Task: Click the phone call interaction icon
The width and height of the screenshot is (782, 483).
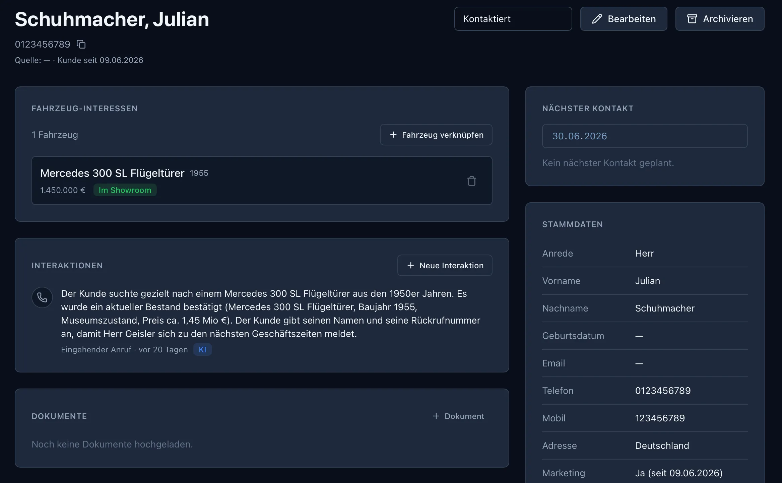Action: point(42,297)
